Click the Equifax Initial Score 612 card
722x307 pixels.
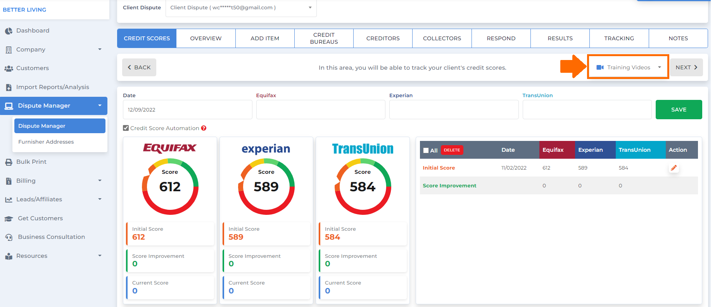(x=170, y=234)
